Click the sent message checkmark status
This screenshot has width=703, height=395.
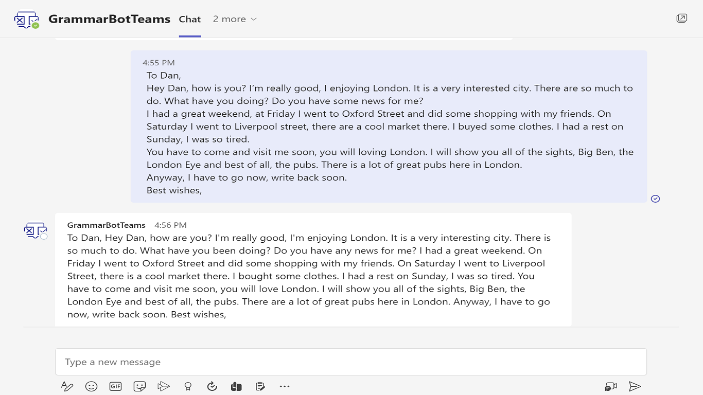[x=655, y=199]
